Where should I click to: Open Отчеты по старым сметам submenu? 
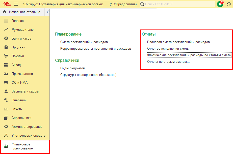coord(168,62)
